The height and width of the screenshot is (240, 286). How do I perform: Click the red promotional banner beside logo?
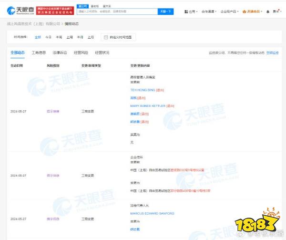55,10
